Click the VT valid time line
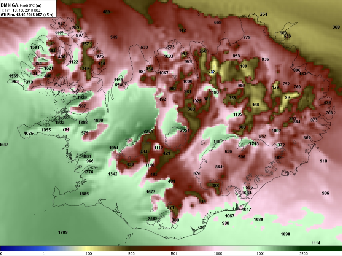This screenshot has height=256, width=342. click(27, 15)
